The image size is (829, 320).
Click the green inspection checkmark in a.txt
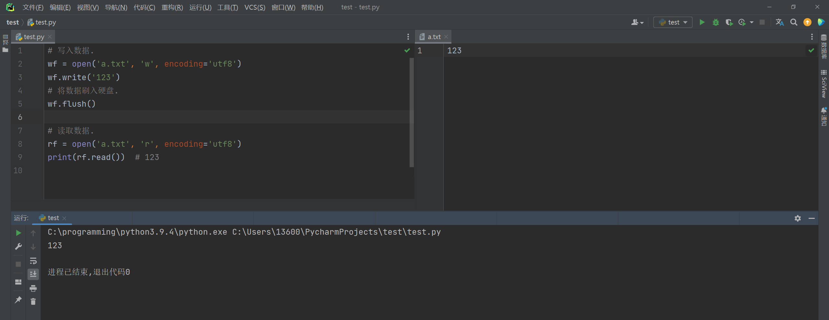tap(811, 50)
